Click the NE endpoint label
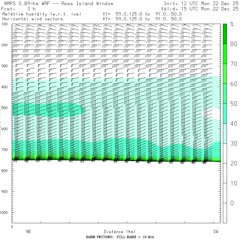The width and height of the screenshot is (240, 240). click(29, 232)
